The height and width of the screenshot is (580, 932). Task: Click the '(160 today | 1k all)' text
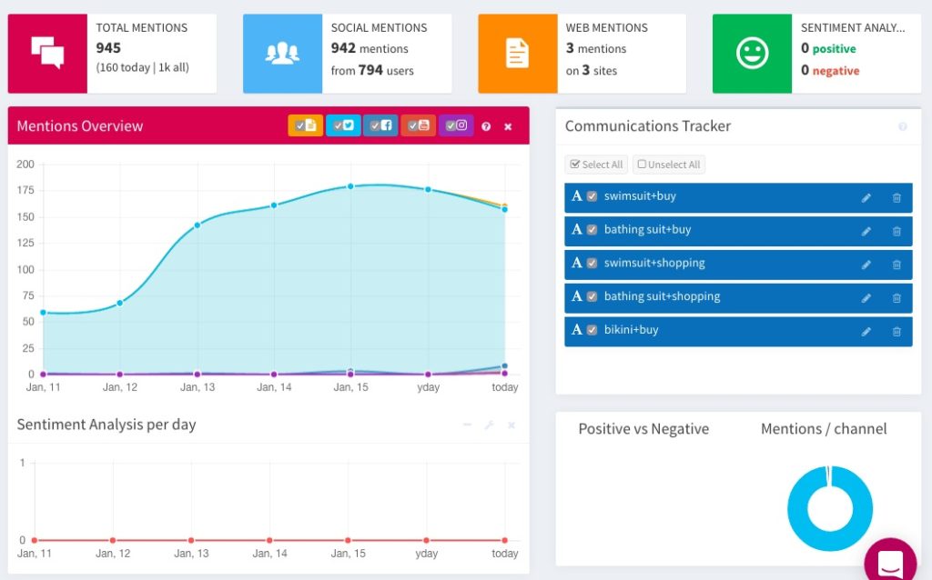143,67
